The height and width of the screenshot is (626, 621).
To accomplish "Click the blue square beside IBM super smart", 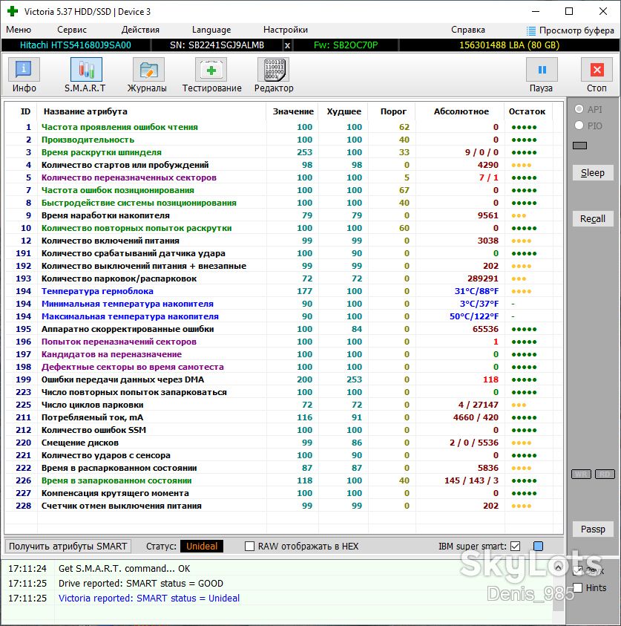I will coord(538,546).
